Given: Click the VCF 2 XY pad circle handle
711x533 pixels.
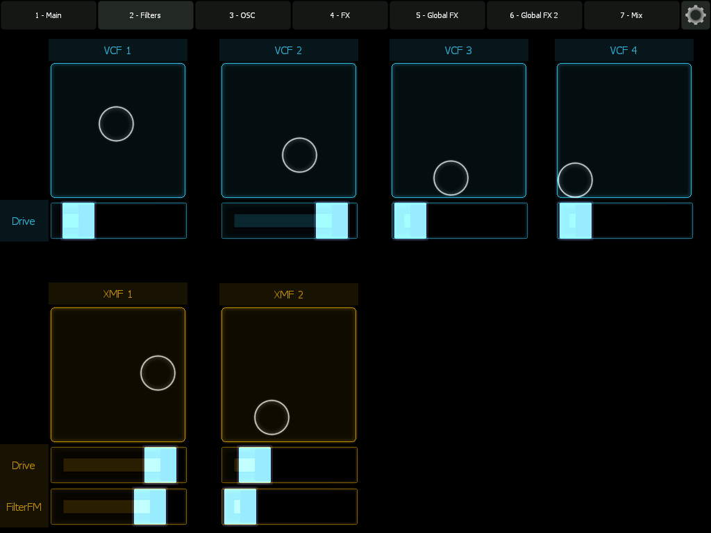Looking at the screenshot, I should tap(299, 155).
